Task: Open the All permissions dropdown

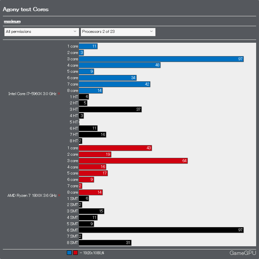Action: (41, 32)
